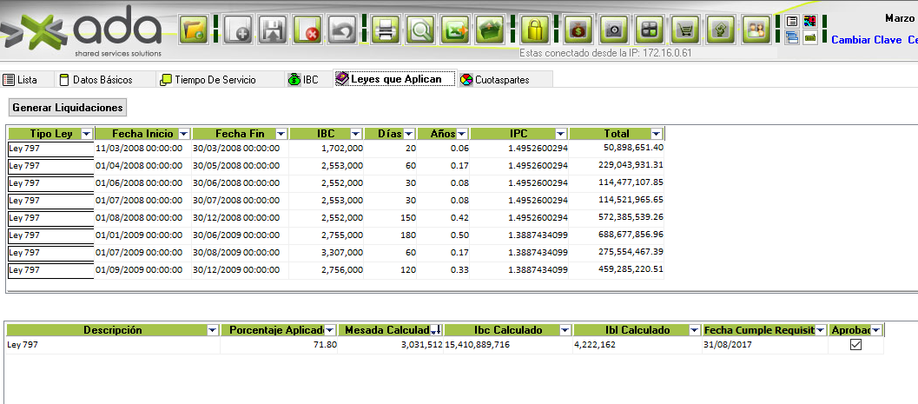The width and height of the screenshot is (918, 404).
Task: Toggle the Aprobado checkbox for Ley 797
Action: (x=855, y=345)
